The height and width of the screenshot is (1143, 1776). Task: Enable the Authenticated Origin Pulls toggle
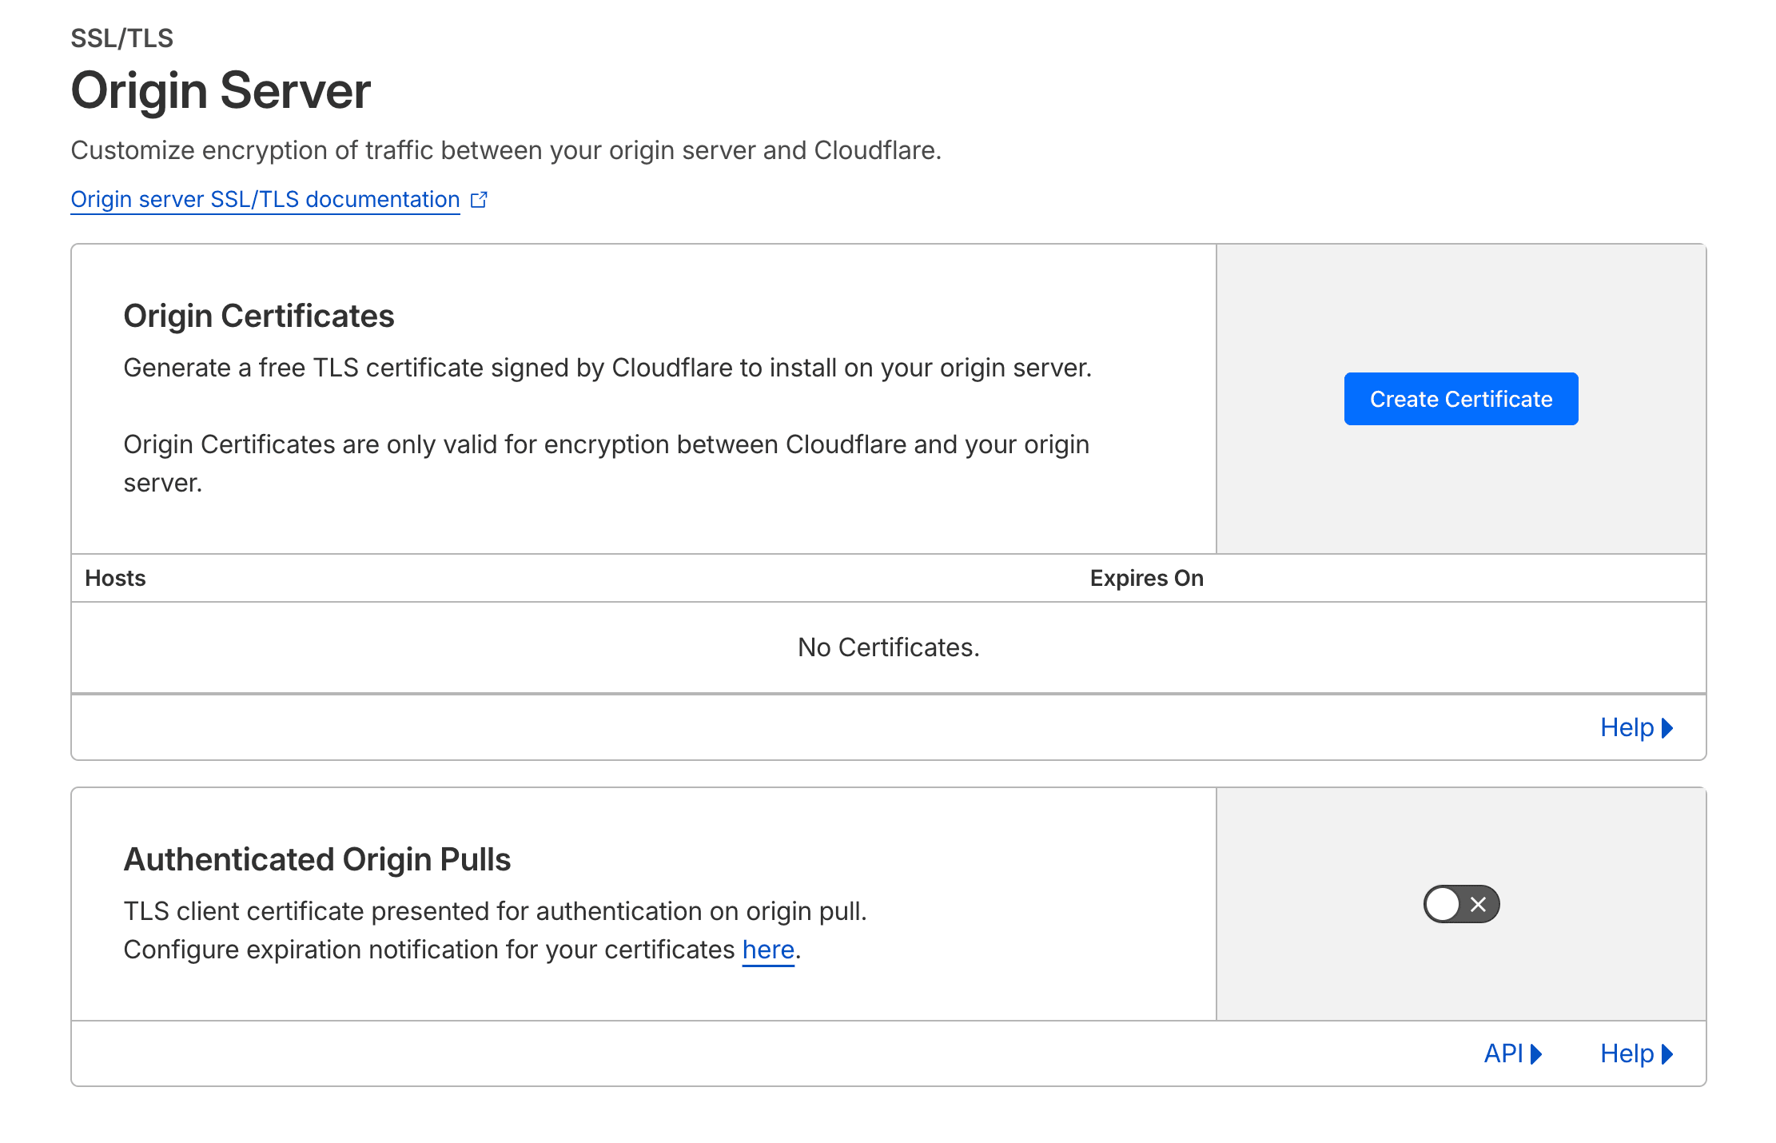click(1460, 904)
